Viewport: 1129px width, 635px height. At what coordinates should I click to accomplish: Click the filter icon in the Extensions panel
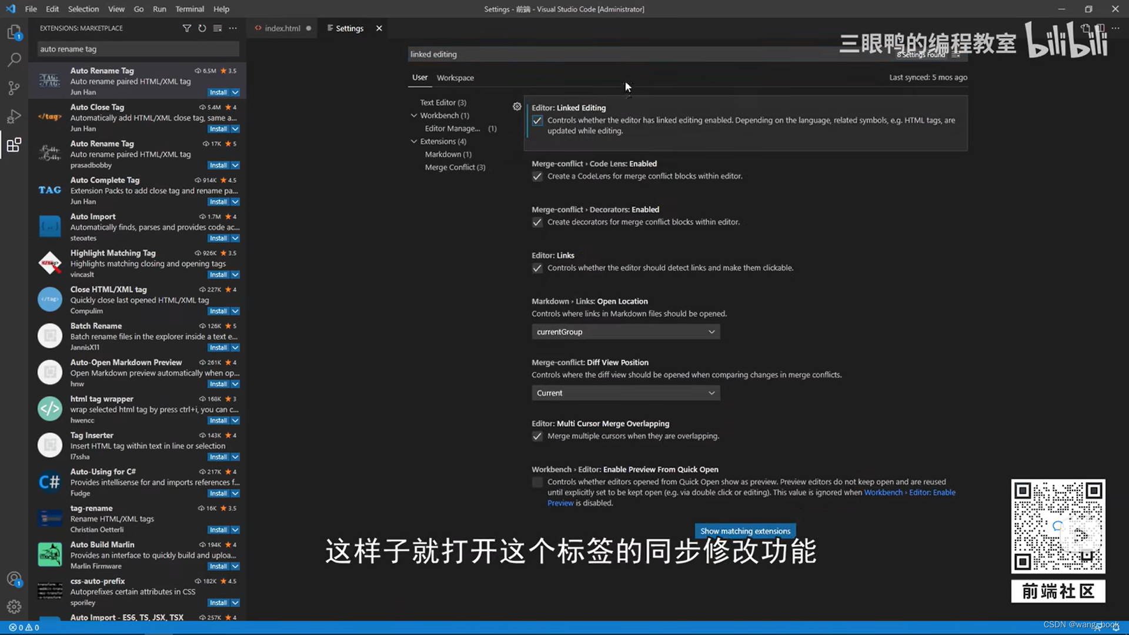pos(186,28)
